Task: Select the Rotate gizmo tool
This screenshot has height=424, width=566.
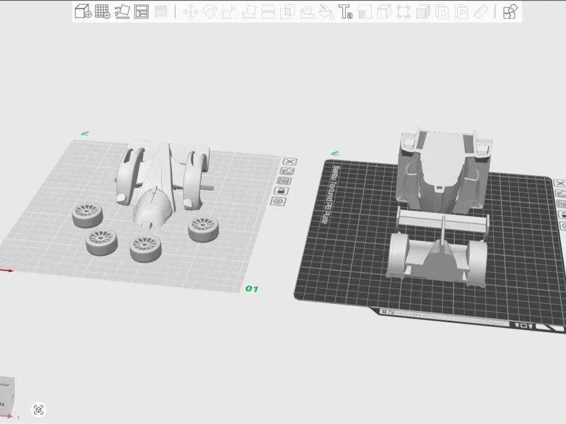Action: pos(210,12)
